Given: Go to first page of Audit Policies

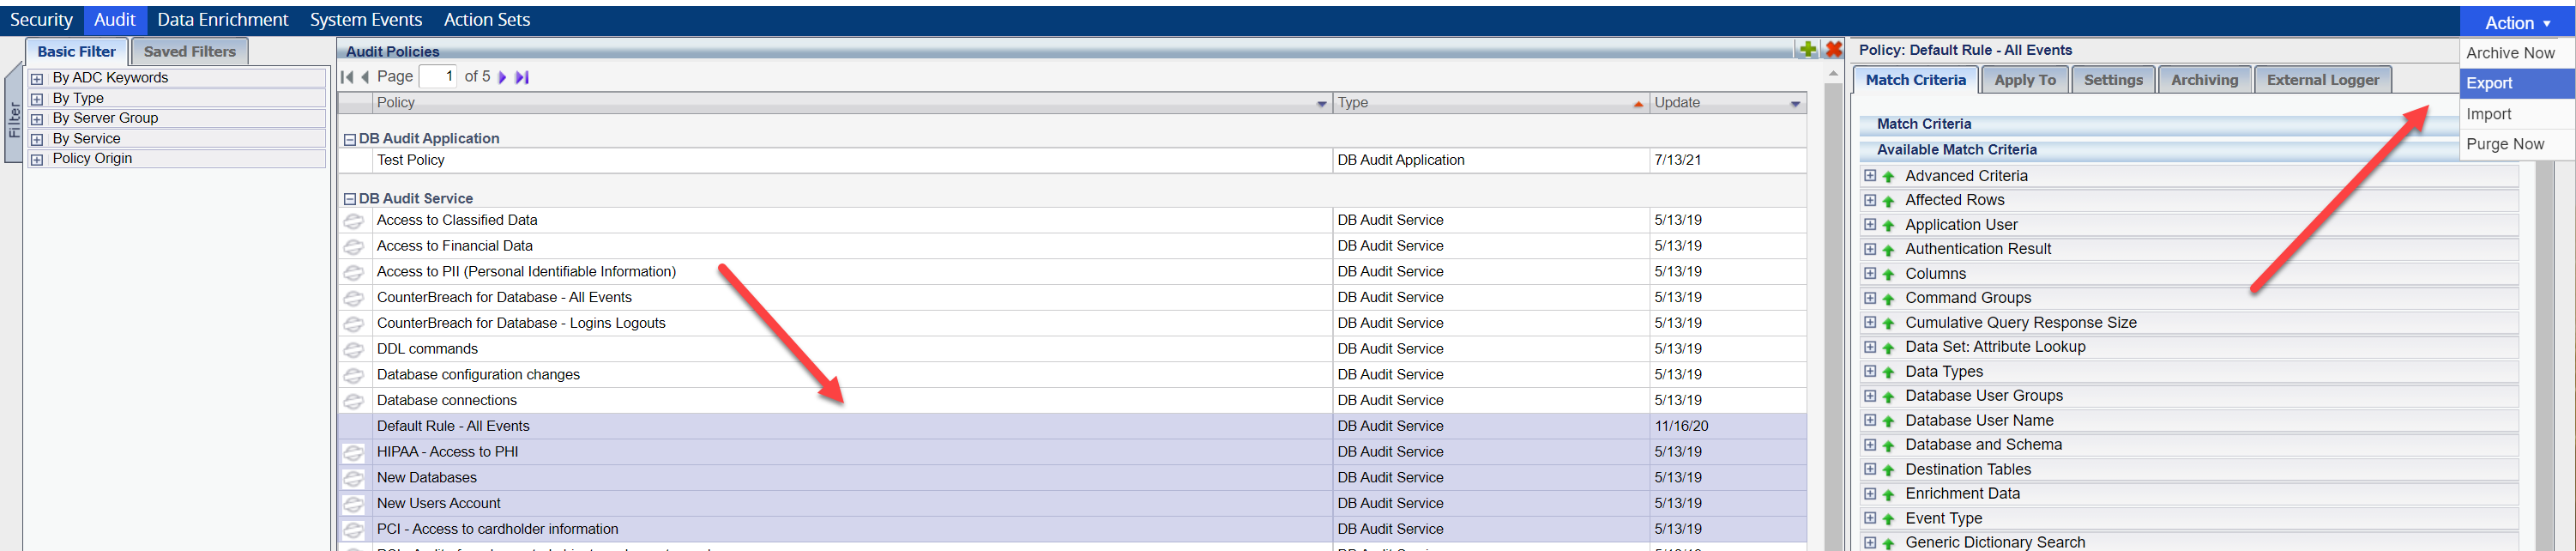Looking at the screenshot, I should pyautogui.click(x=347, y=77).
